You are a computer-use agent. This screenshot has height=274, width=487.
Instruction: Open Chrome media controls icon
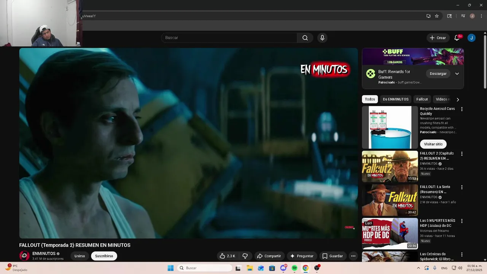(x=463, y=16)
